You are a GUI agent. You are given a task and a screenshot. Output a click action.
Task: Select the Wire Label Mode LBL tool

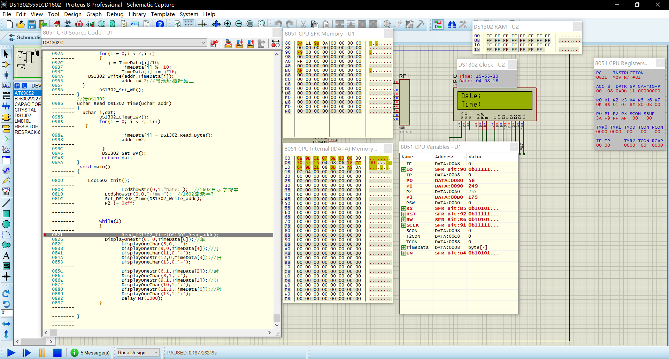(x=6, y=85)
